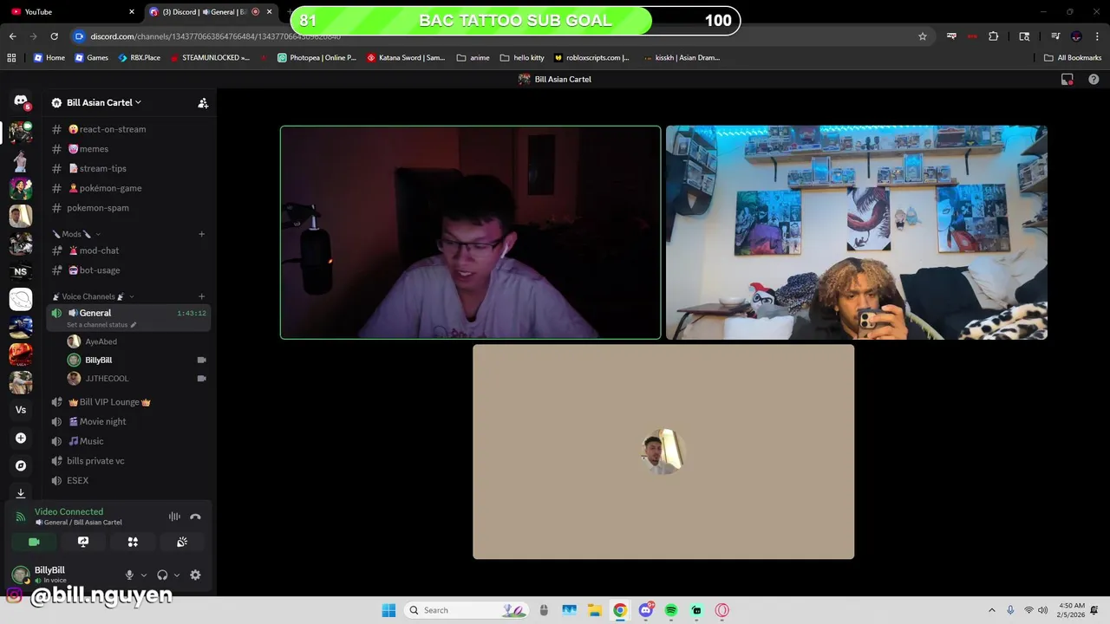This screenshot has height=624, width=1110.
Task: Open headphone output options arrow
Action: coord(177,575)
